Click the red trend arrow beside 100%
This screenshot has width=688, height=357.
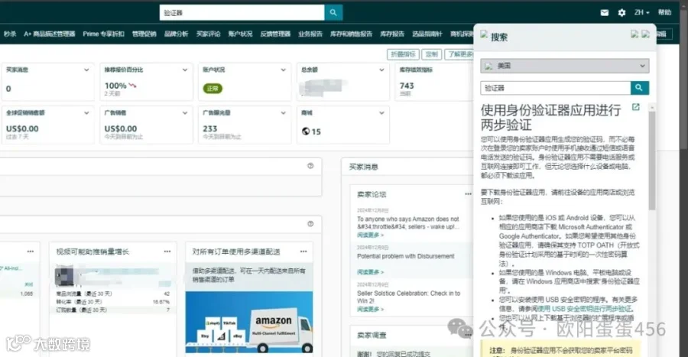(x=132, y=86)
